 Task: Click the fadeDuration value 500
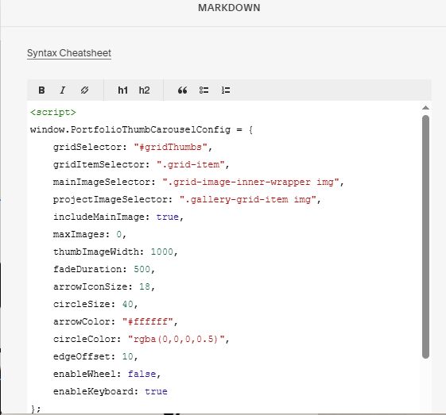(x=142, y=269)
